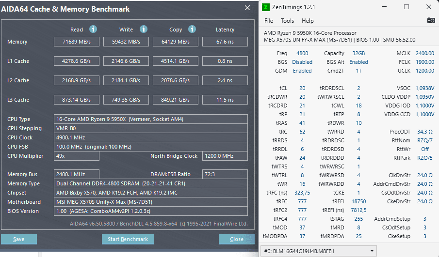
Task: Click the North Bridge Clock field 1200.0 MHz
Action: (x=225, y=156)
